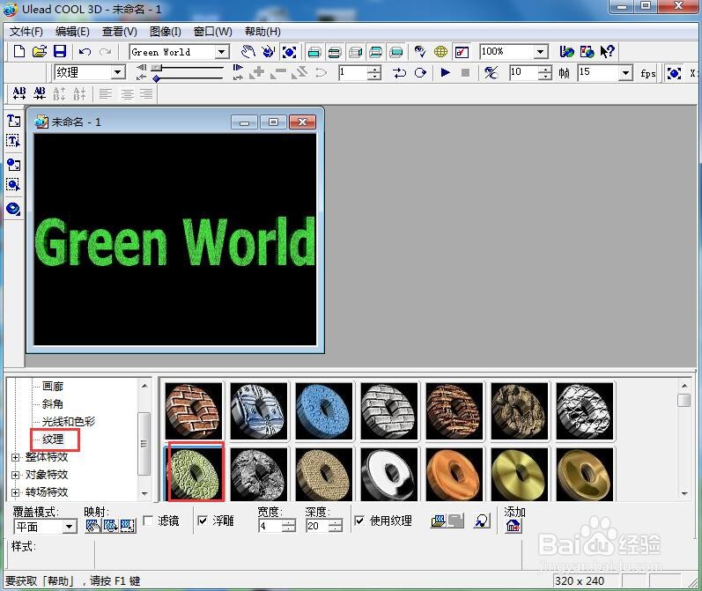Select 画廊 in the tree

pos(53,386)
